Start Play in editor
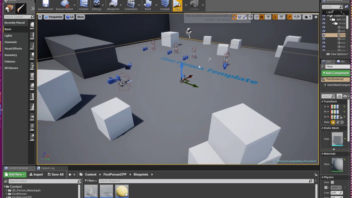The height and width of the screenshot is (198, 352). (x=178, y=5)
